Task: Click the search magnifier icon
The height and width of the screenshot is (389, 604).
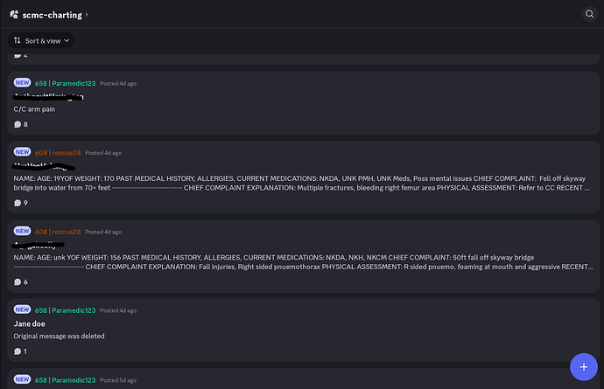Action: coord(589,14)
